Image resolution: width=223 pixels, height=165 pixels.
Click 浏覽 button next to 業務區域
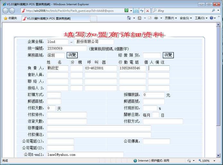coord(72,55)
